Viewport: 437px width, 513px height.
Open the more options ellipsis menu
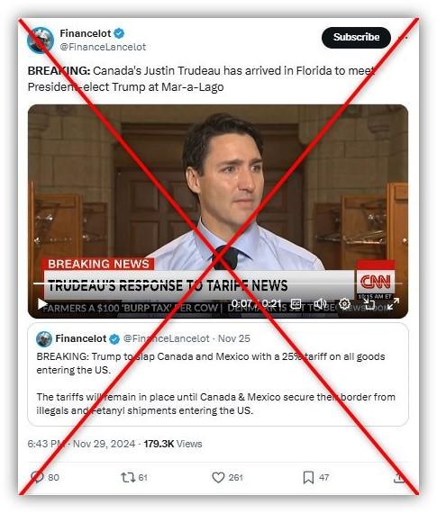click(x=403, y=37)
